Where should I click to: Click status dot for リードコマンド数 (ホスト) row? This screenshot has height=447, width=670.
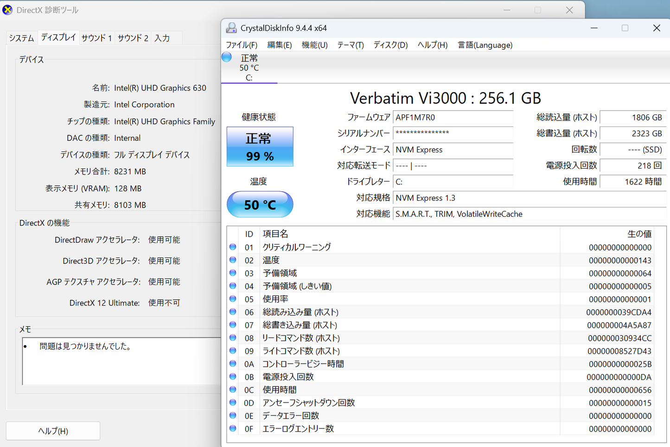click(x=233, y=338)
